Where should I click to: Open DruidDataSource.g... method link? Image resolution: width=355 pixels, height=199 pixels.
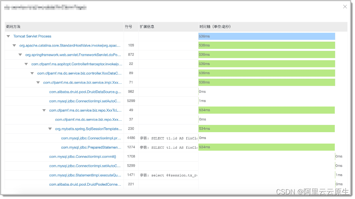click(85, 92)
